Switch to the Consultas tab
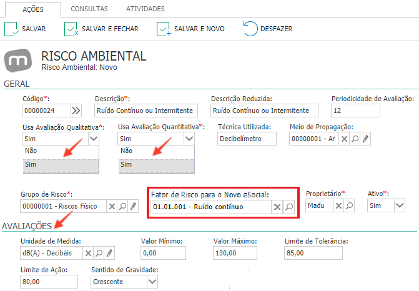The width and height of the screenshot is (419, 291). (x=89, y=9)
